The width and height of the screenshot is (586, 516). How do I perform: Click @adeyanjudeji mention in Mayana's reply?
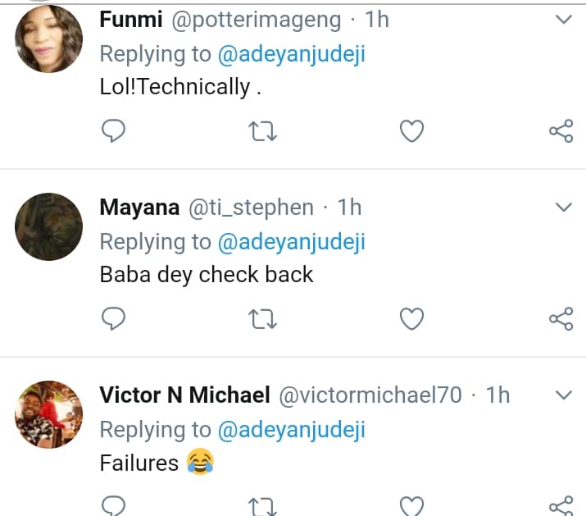[x=291, y=241]
